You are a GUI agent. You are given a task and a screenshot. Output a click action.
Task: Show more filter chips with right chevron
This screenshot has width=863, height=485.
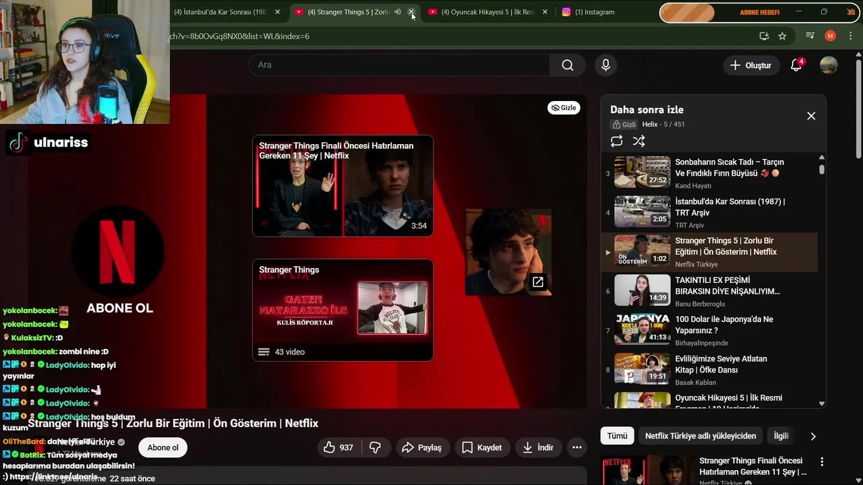[x=813, y=436]
